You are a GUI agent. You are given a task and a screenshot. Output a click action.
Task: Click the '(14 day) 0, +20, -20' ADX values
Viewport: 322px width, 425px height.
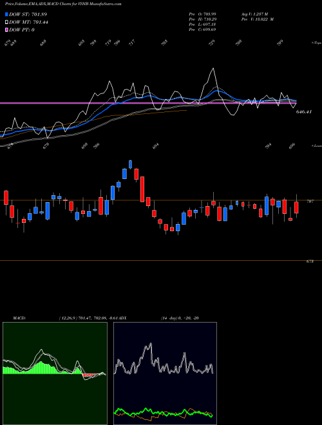180,318
